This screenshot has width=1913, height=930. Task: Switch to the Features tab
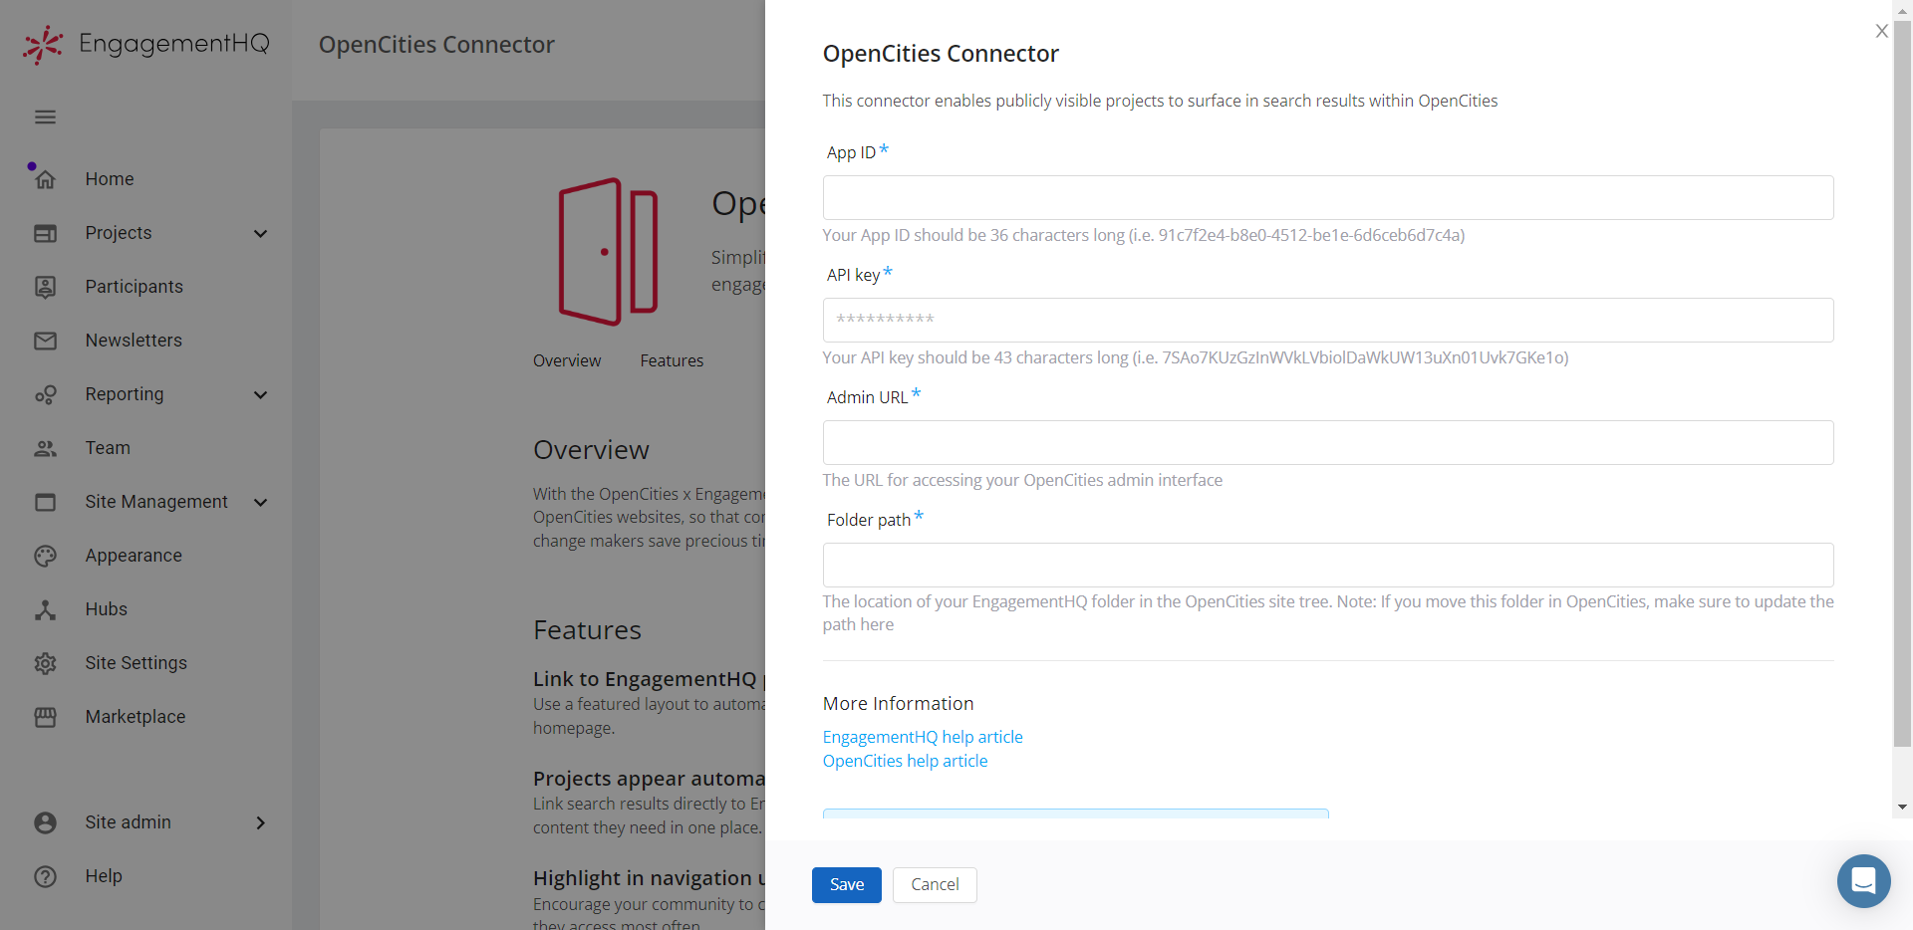pyautogui.click(x=672, y=360)
